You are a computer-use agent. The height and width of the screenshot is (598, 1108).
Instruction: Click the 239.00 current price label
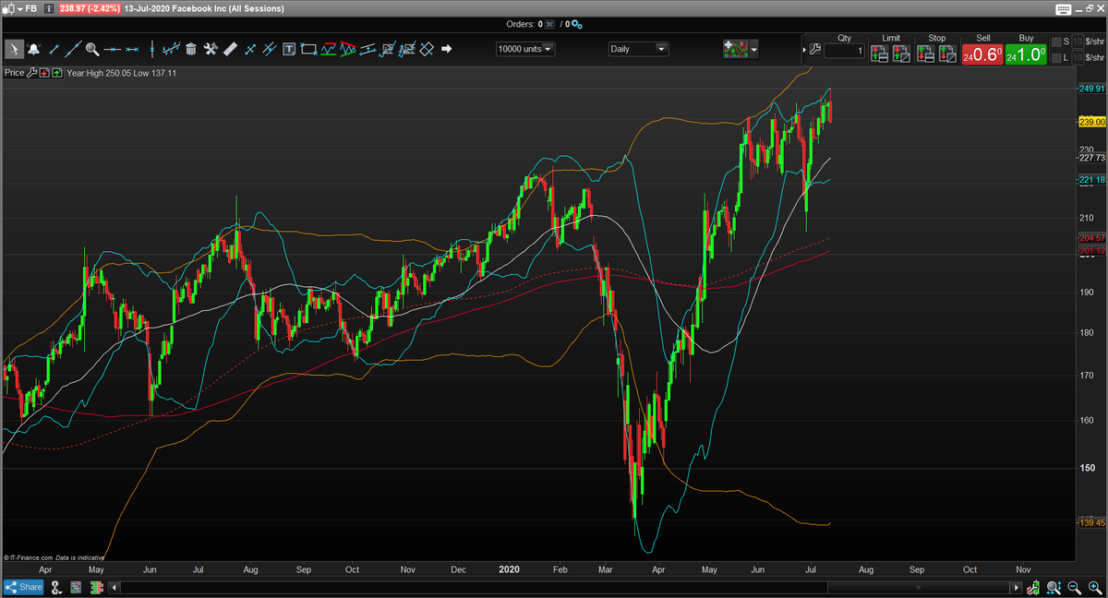pyautogui.click(x=1091, y=121)
